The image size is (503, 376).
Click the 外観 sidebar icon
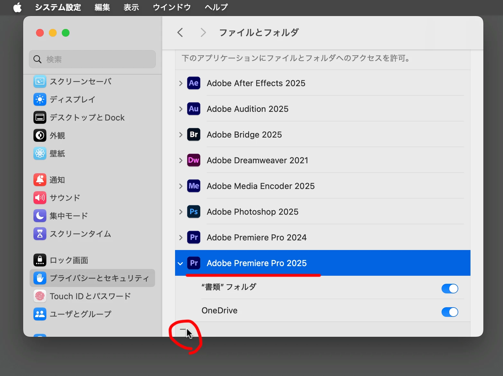click(x=40, y=136)
